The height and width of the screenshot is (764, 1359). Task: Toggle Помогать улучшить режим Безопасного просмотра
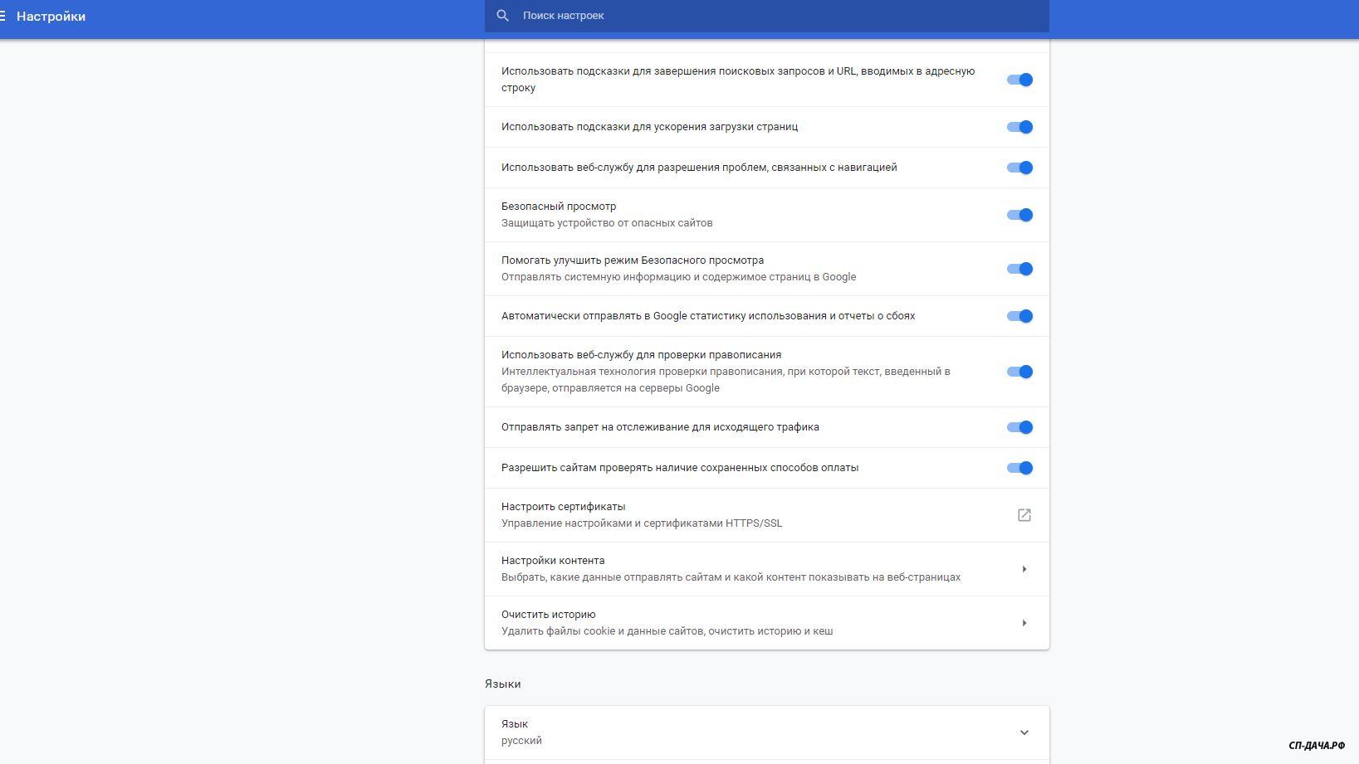point(1019,269)
